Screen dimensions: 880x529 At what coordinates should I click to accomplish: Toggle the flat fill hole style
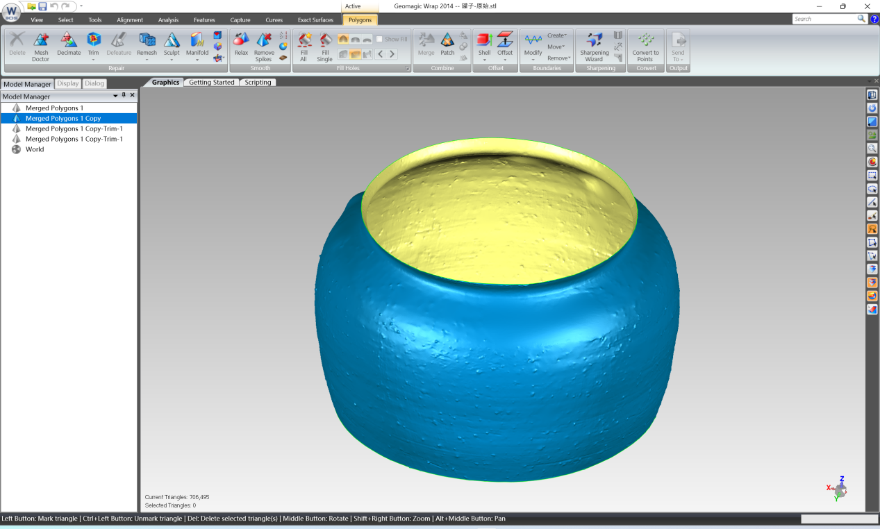point(366,40)
